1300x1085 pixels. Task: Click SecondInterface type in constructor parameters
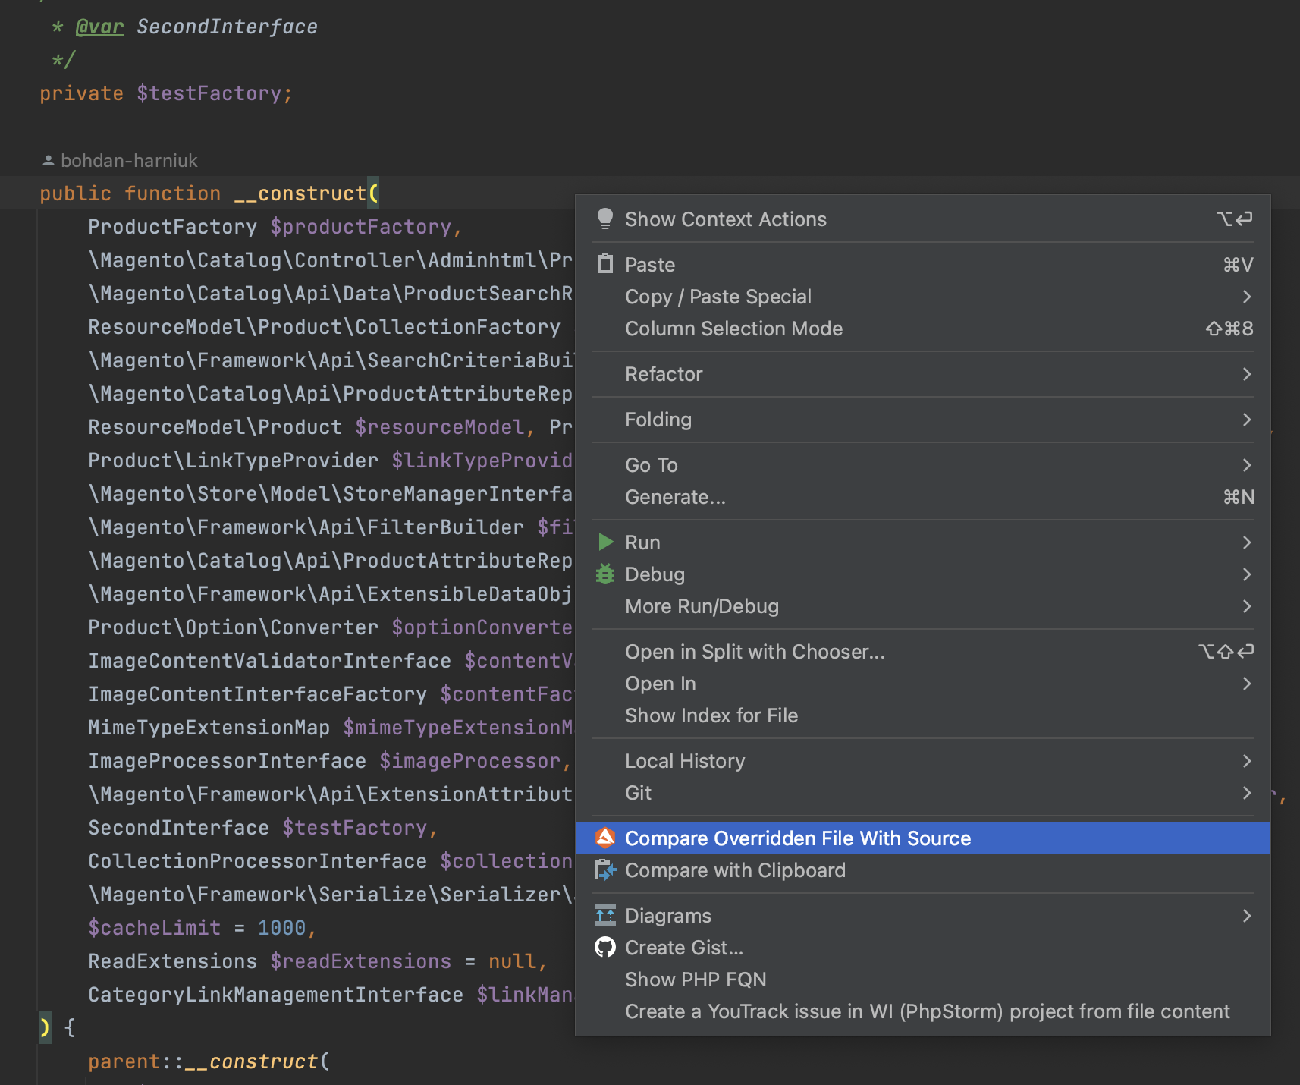click(179, 828)
